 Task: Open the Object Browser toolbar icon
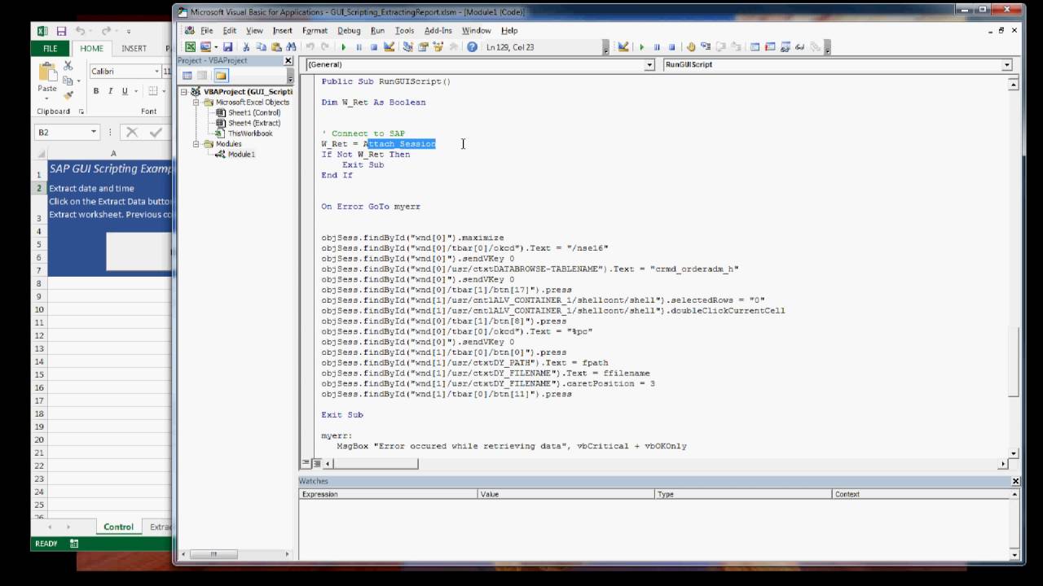pos(438,47)
